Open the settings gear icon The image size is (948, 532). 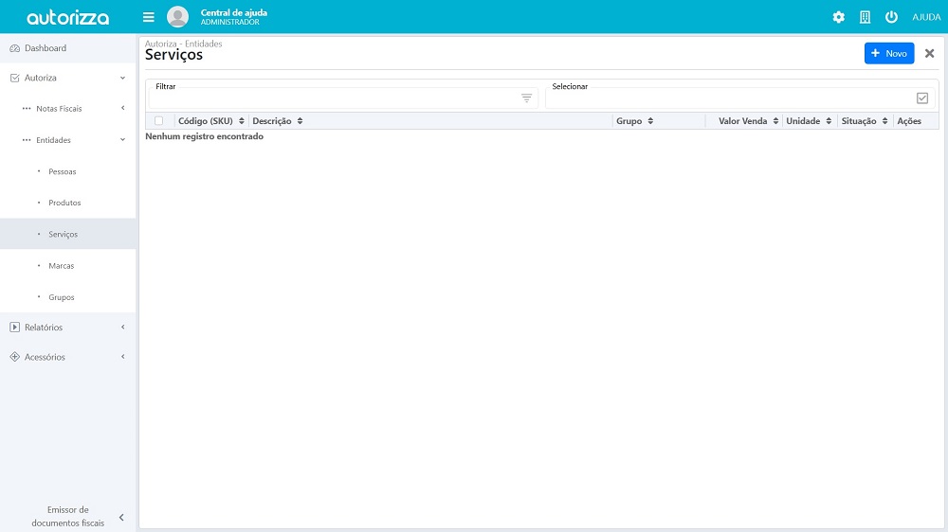point(838,17)
